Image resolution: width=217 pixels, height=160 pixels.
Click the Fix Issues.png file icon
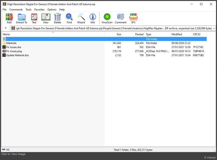pyautogui.click(x=4, y=51)
